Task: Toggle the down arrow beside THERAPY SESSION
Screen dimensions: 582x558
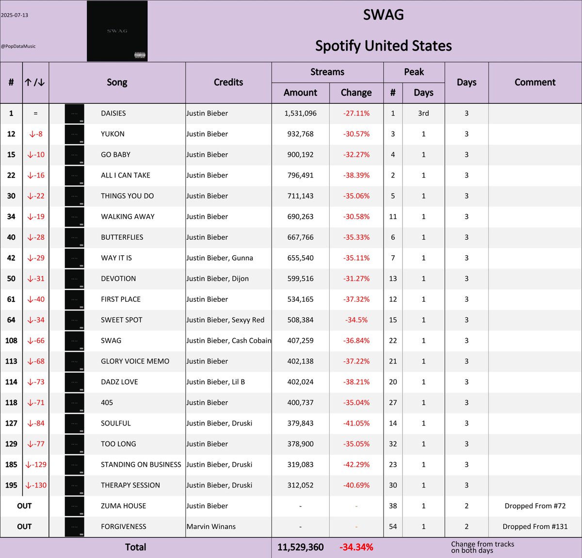Action: point(36,485)
